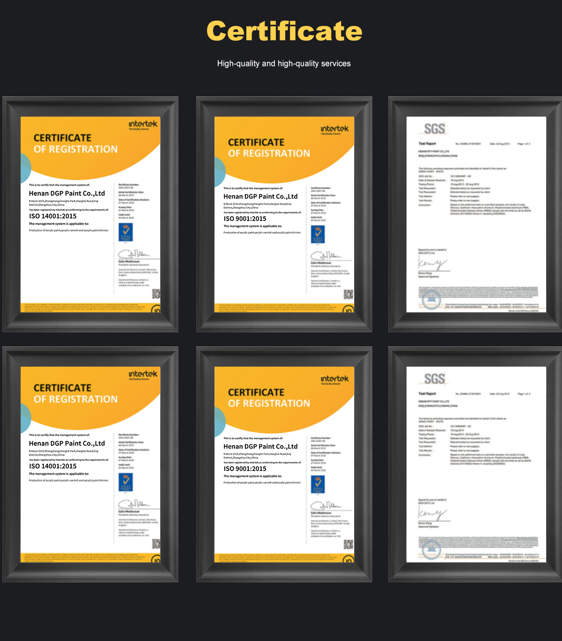Click the signature on top-row ISO 14001 certificate
562x641 pixels.
point(134,254)
